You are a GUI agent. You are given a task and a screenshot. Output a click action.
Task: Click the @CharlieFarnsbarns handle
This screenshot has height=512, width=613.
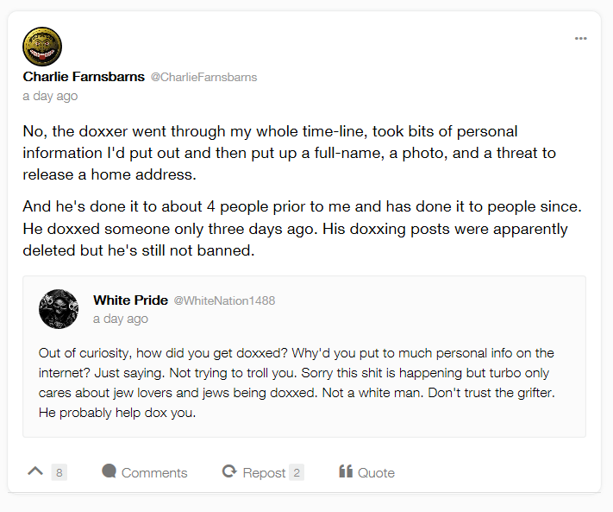pyautogui.click(x=203, y=77)
